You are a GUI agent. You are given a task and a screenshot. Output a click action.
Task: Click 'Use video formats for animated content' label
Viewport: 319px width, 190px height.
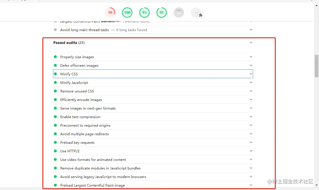point(93,159)
